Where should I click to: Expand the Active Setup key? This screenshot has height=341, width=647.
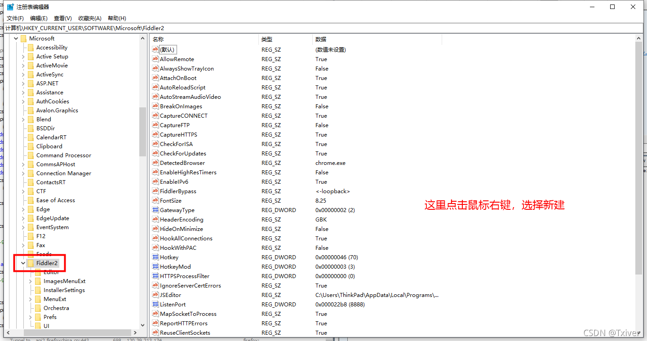coord(23,56)
